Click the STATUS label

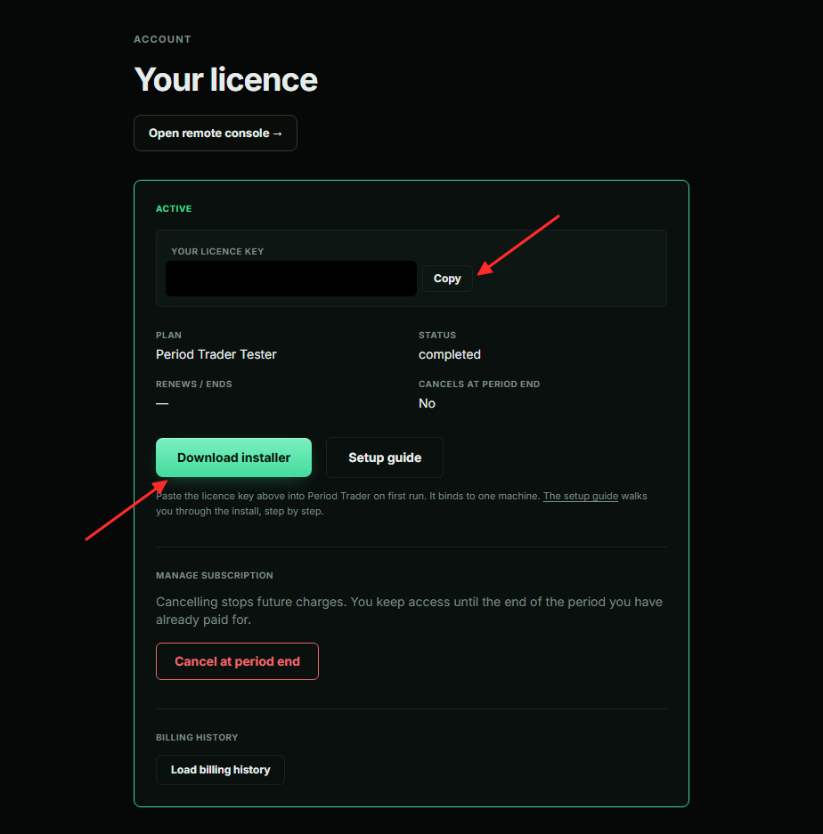coord(437,335)
